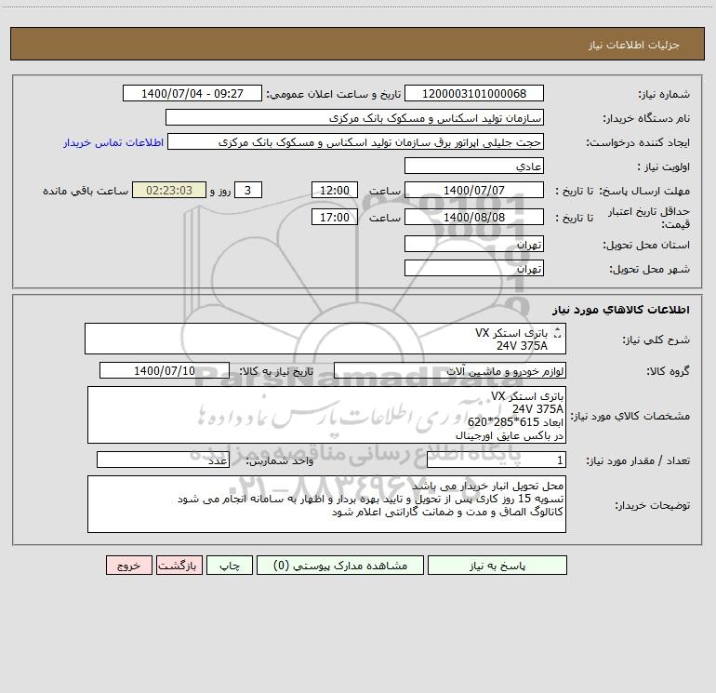Click label 'تاریخ و ساعت اعلان عمومی:'
The width and height of the screenshot is (716, 693).
(333, 94)
